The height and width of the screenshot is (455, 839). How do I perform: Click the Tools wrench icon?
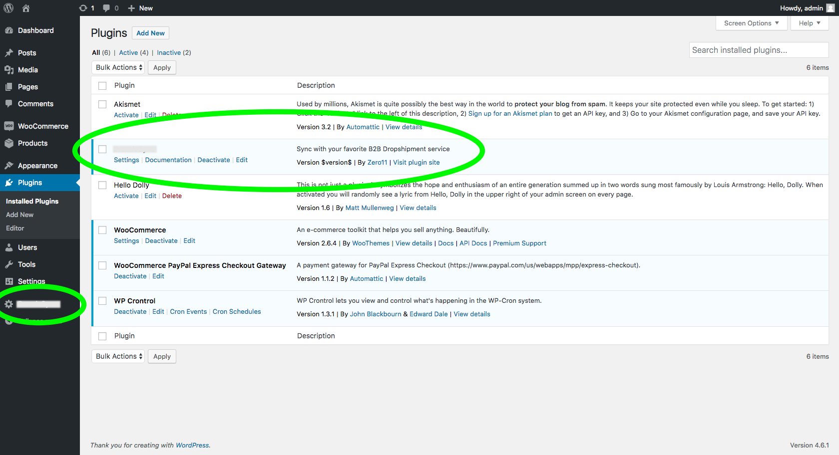9,264
